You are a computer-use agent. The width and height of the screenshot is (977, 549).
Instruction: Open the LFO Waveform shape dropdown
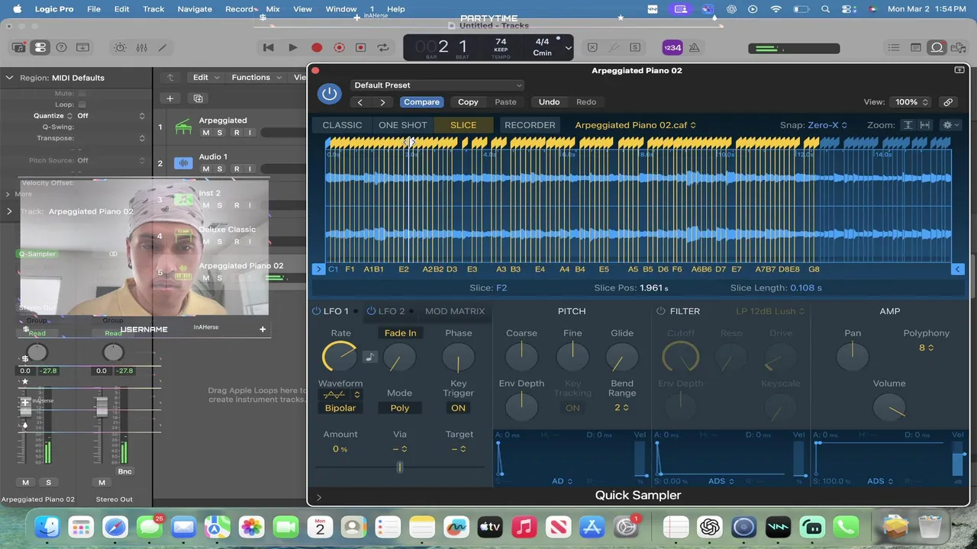(x=340, y=395)
